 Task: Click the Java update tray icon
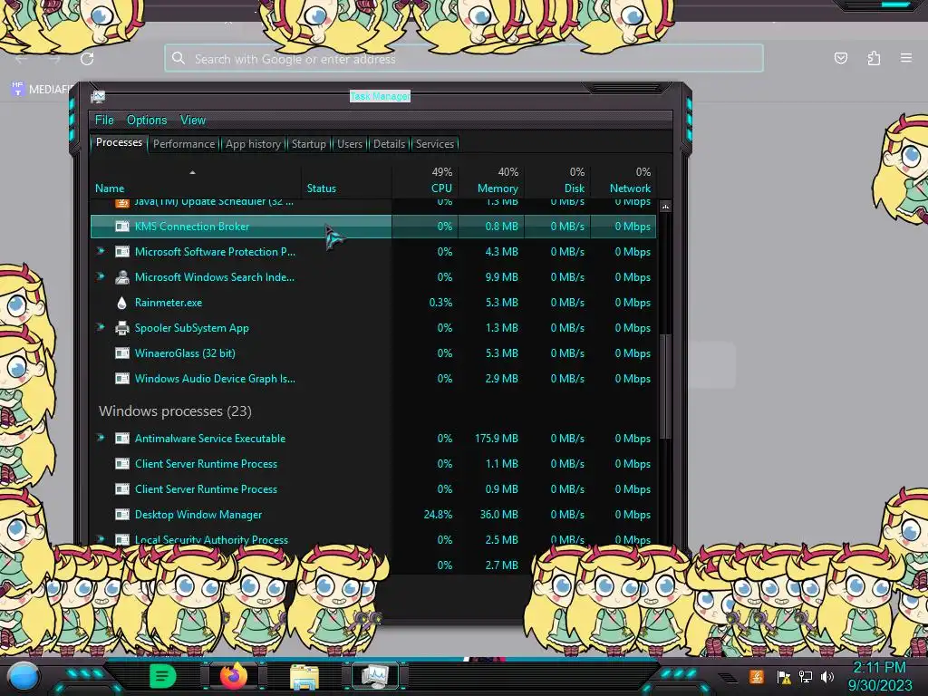(757, 676)
